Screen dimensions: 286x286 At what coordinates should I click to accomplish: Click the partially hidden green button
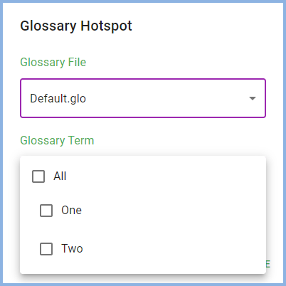(x=268, y=264)
